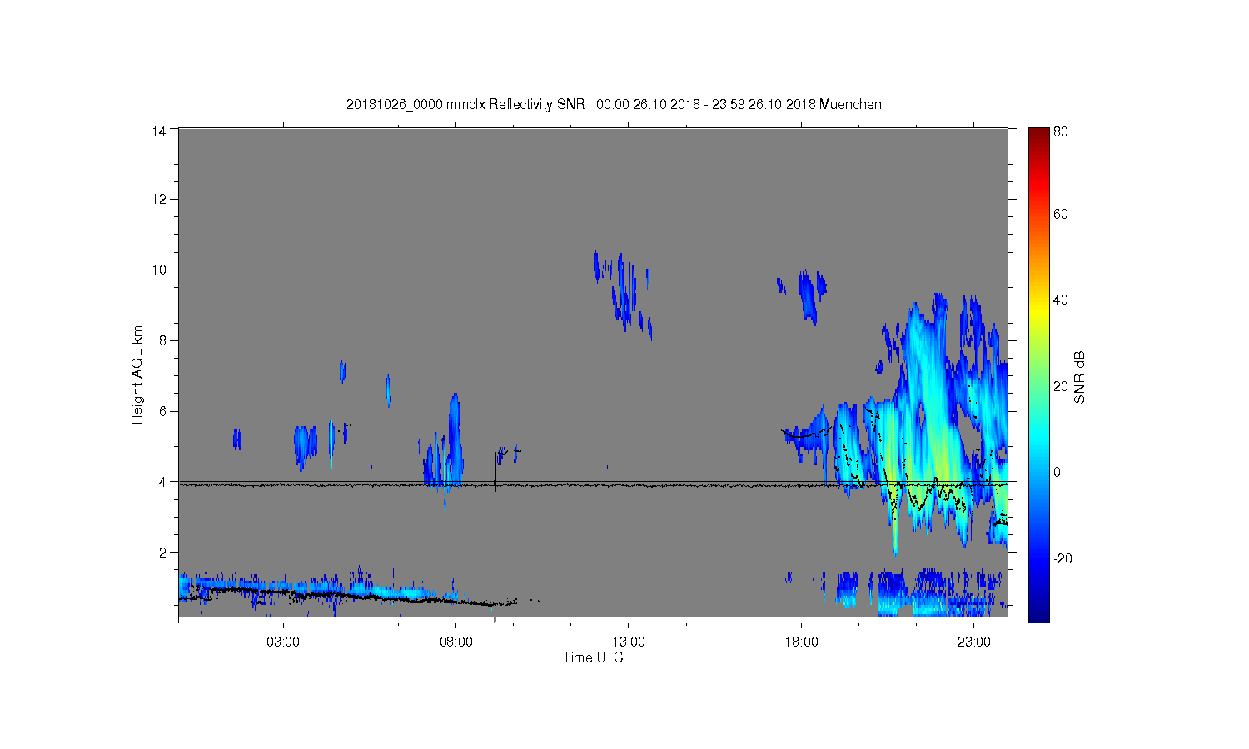Click the height tick label '8'
Viewport: 1249px width, 749px height.
click(163, 340)
